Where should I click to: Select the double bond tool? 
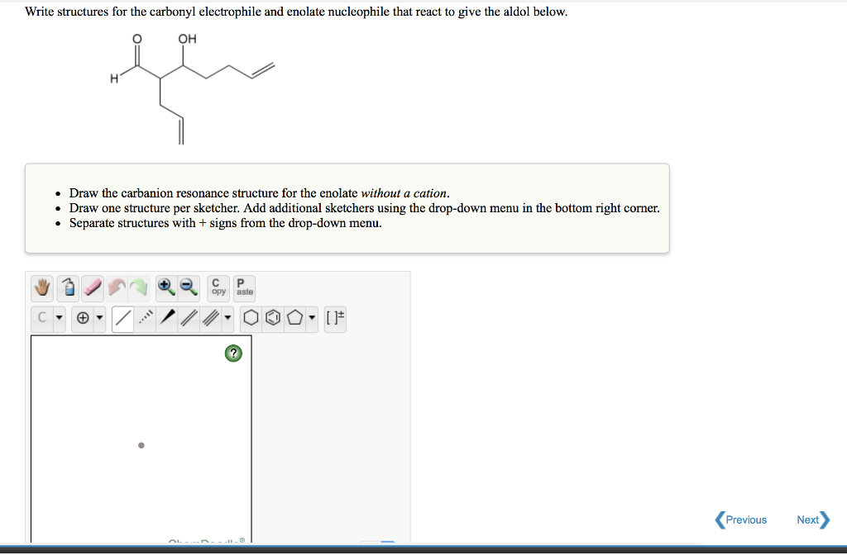pos(189,318)
